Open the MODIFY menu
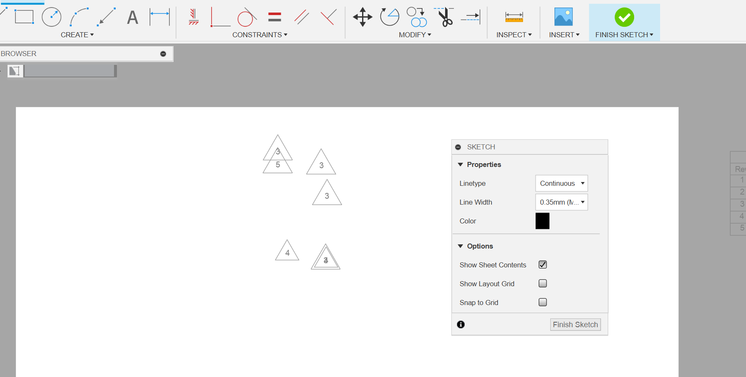Screen dimensions: 746x377 414,35
